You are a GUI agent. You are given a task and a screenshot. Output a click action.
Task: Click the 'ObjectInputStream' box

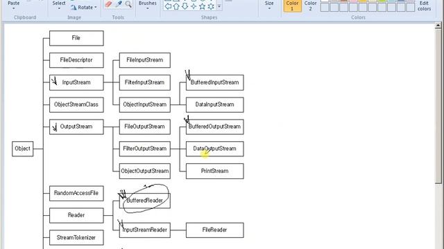coord(145,104)
